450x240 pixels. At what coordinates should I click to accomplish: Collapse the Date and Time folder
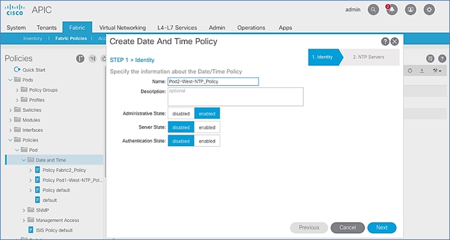(x=24, y=160)
